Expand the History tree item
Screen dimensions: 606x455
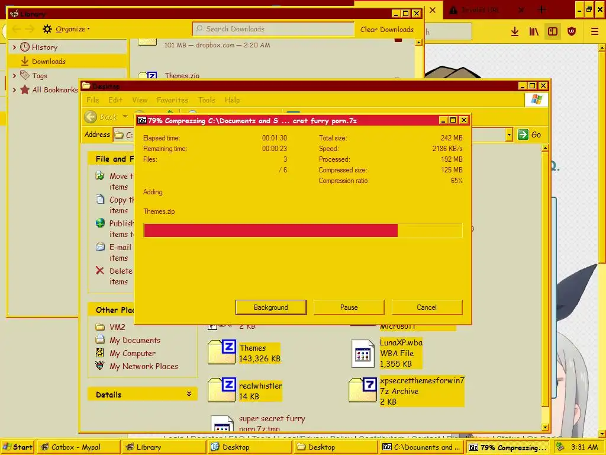point(14,47)
